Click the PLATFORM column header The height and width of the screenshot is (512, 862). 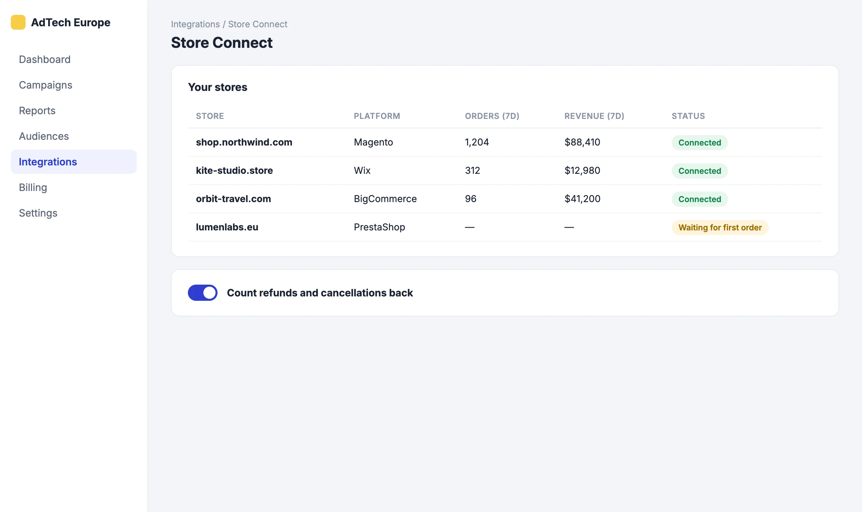click(377, 116)
